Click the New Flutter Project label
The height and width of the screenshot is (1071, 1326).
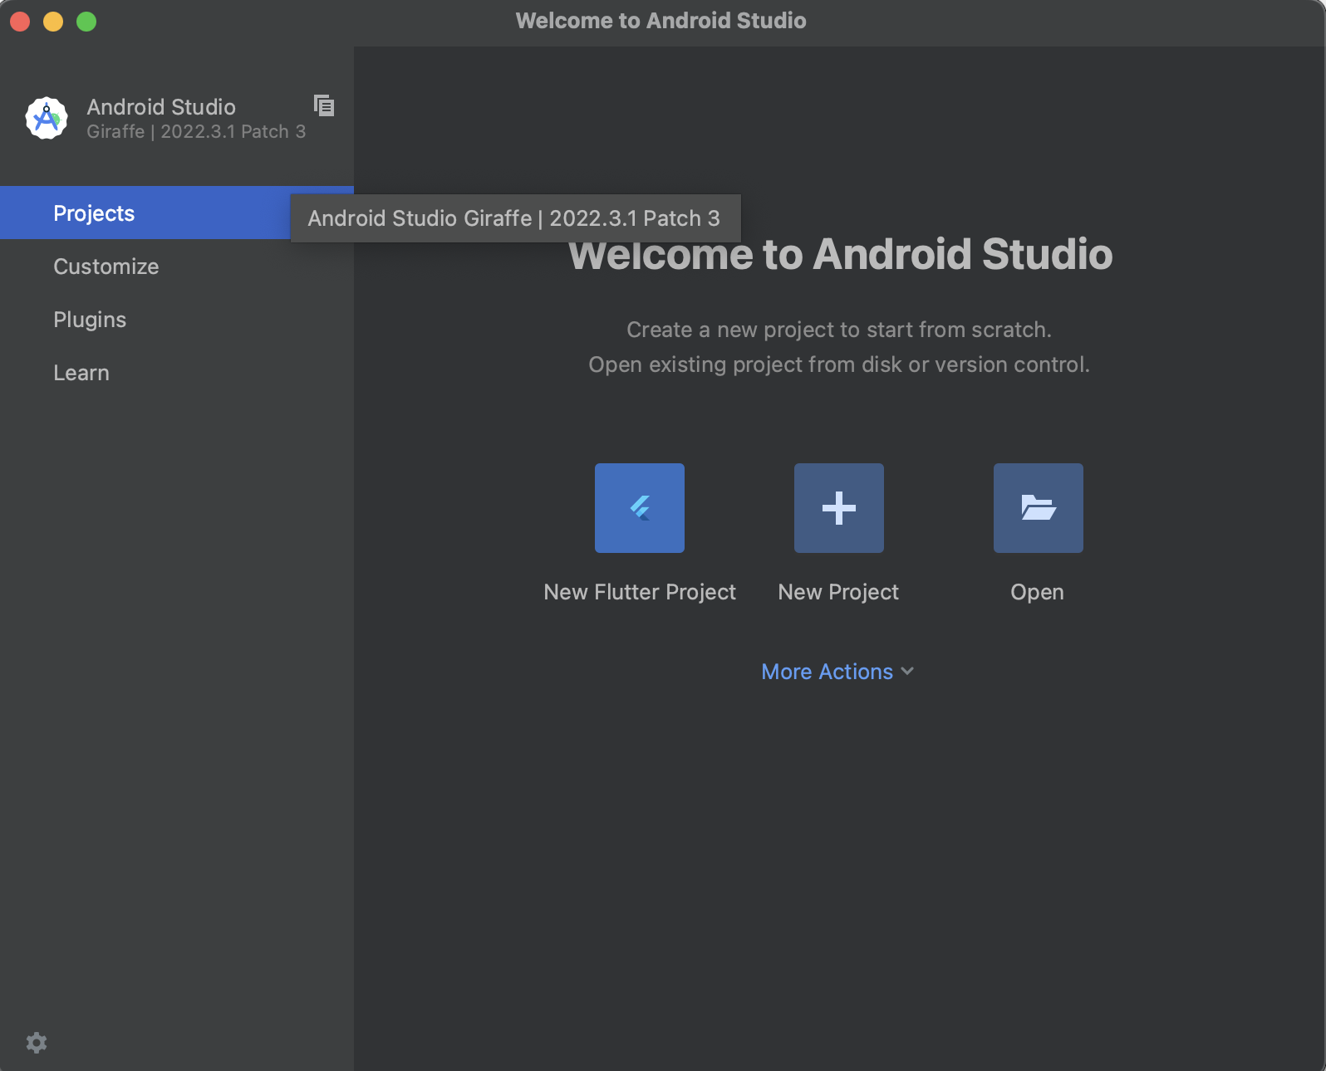640,592
